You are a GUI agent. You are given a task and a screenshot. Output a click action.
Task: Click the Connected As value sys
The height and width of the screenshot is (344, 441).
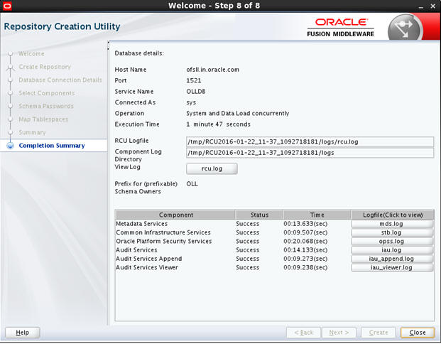(191, 103)
